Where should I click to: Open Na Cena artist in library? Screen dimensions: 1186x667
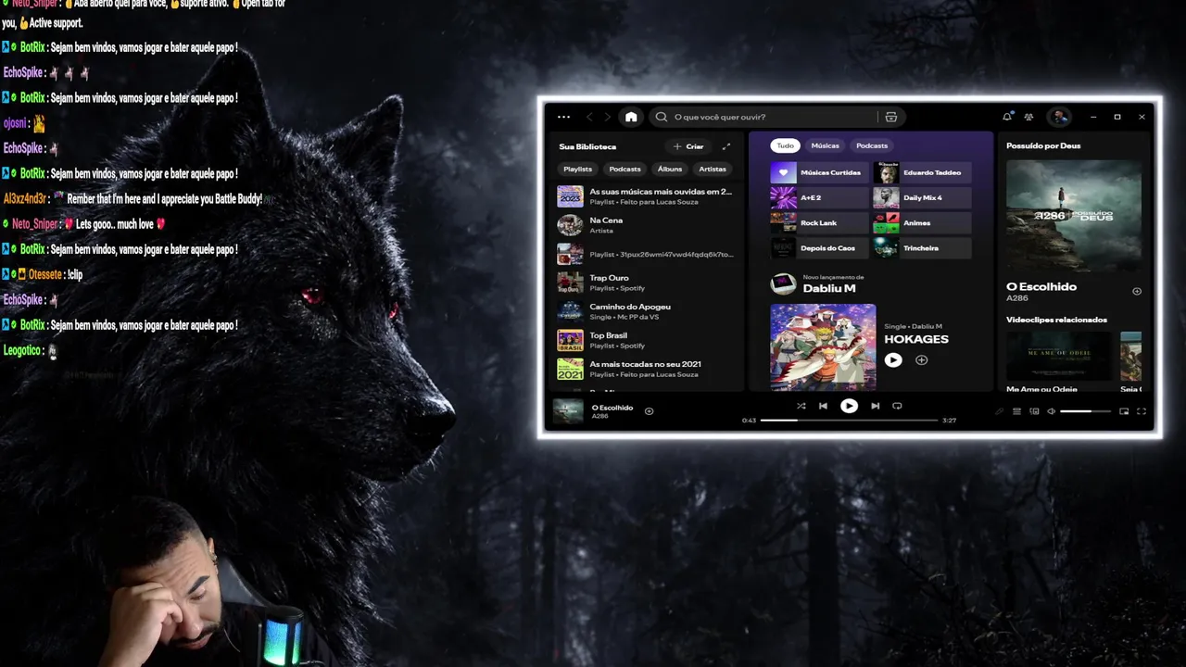pyautogui.click(x=647, y=224)
